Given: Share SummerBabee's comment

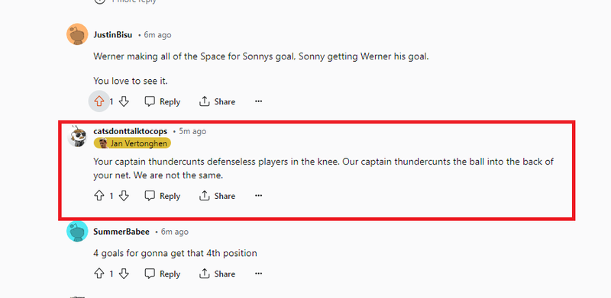Looking at the screenshot, I should [x=217, y=274].
